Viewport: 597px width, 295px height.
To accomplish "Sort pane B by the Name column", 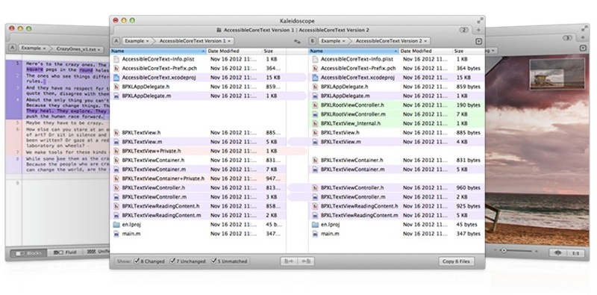I will point(354,51).
